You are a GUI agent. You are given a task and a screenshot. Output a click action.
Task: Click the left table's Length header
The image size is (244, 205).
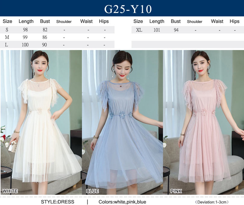pos(26,21)
